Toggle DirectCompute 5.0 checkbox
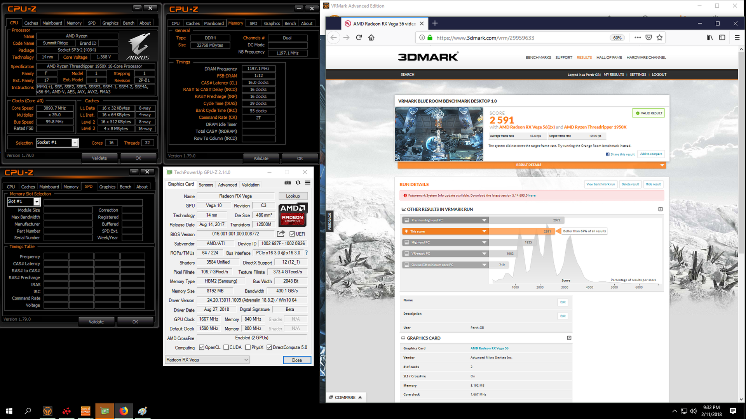Image resolution: width=746 pixels, height=419 pixels. pyautogui.click(x=269, y=348)
